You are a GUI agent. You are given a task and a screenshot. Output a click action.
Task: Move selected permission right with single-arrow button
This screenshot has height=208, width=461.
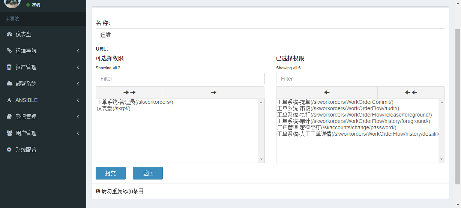(214, 93)
